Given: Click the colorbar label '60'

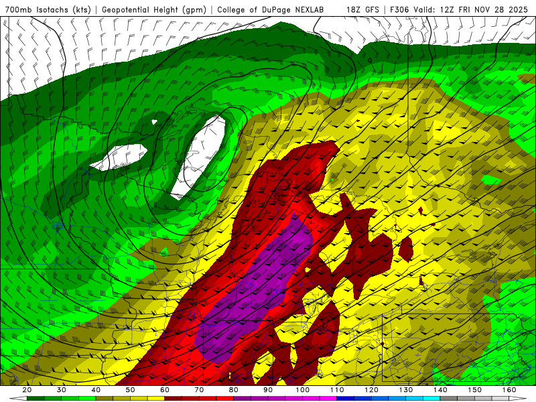Looking at the screenshot, I should 165,390.
